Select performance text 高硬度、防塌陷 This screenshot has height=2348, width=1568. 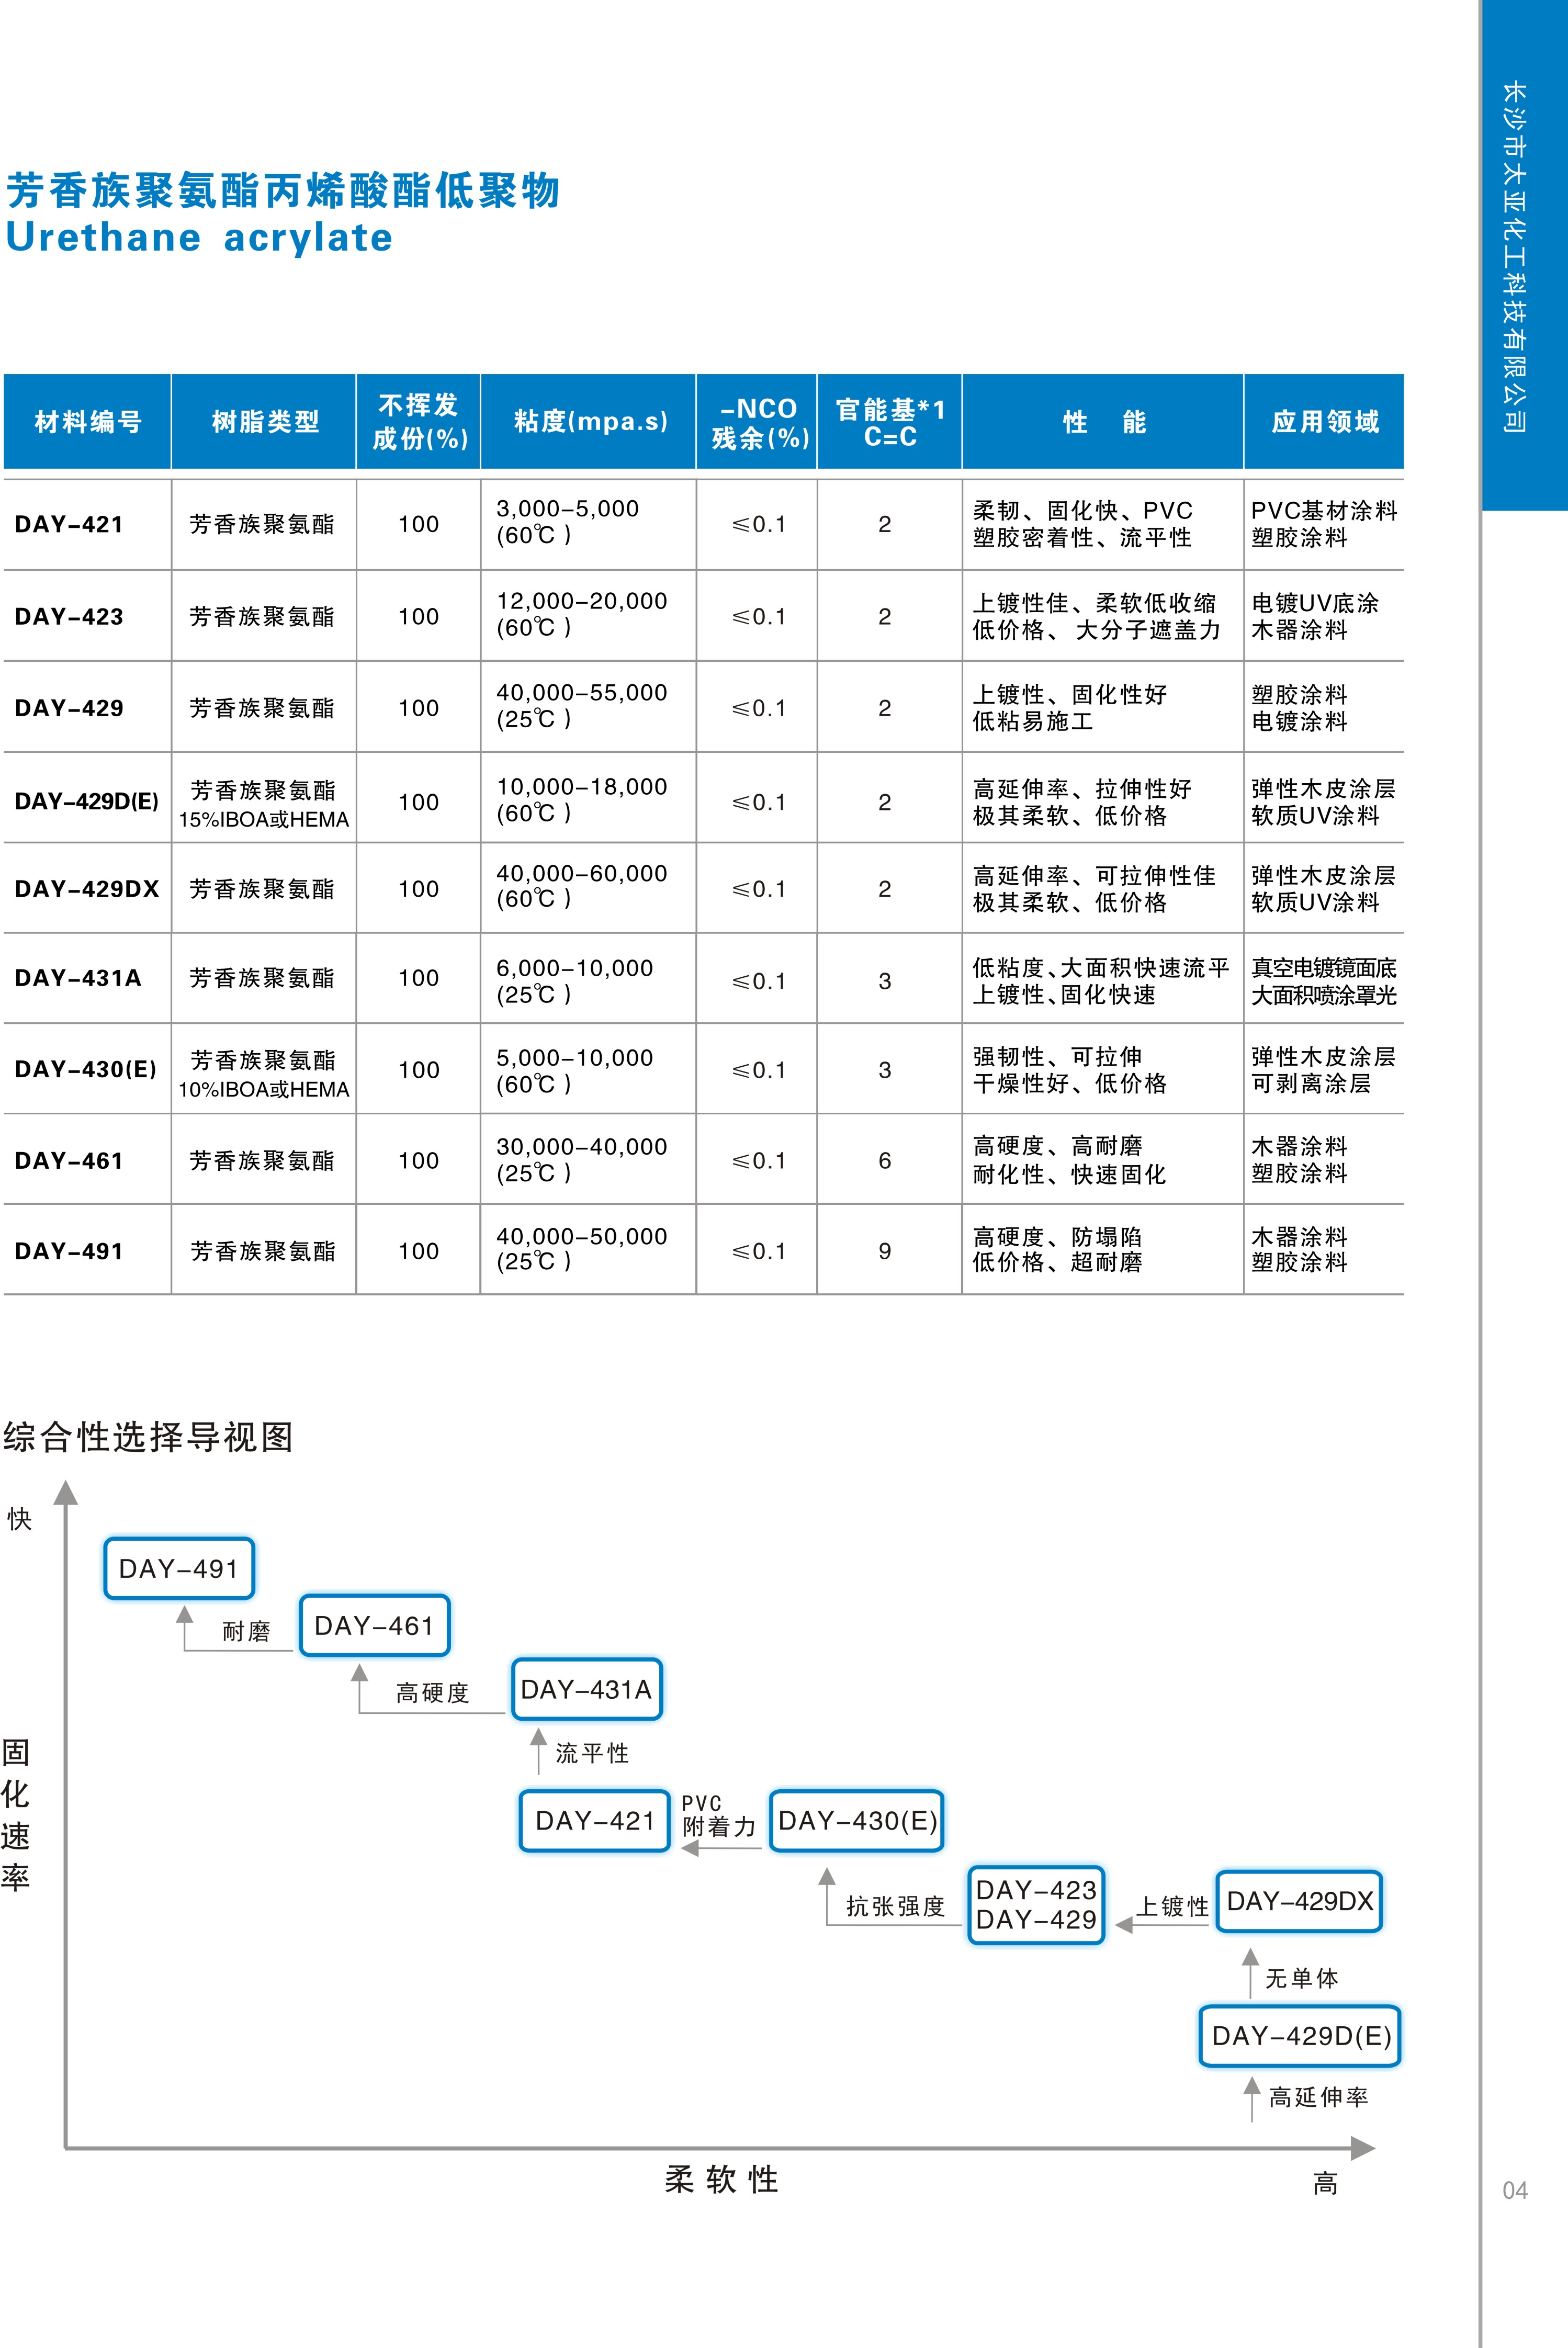click(x=1057, y=1236)
